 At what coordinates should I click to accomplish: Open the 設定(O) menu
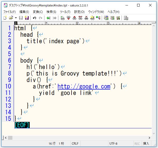click(79, 12)
